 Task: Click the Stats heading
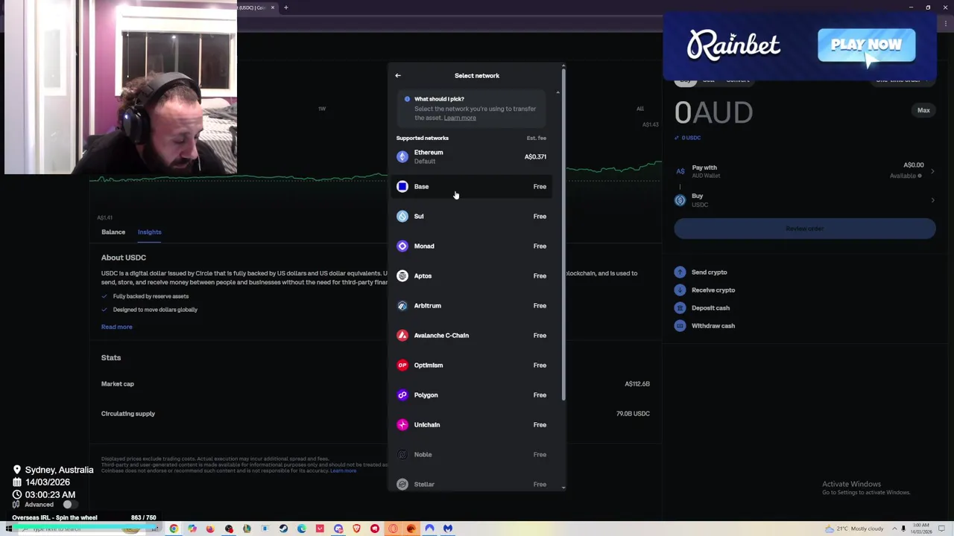pyautogui.click(x=111, y=357)
